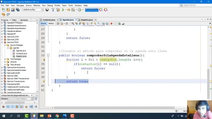The image size is (212, 119).
Task: Click the line 34 gutter hint bulb
Action: coord(44,59)
